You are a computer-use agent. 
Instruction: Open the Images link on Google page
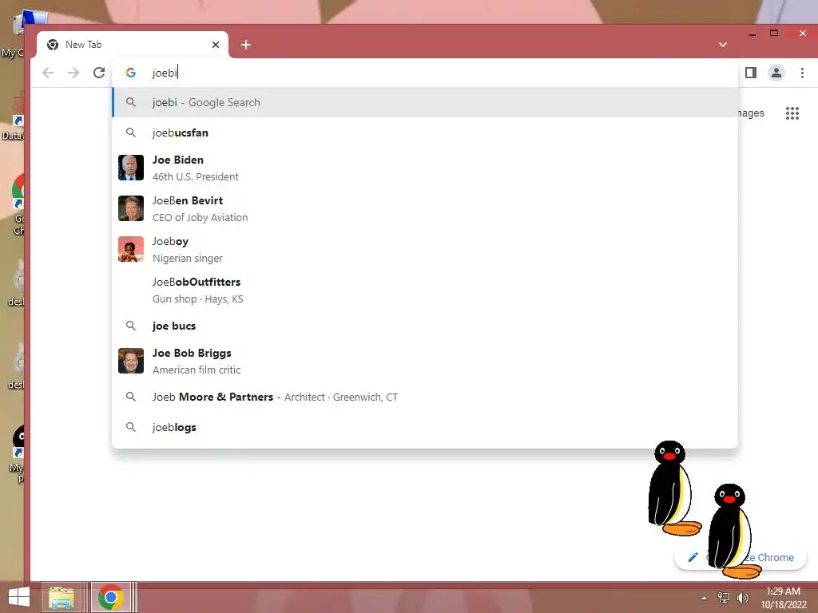click(x=750, y=113)
